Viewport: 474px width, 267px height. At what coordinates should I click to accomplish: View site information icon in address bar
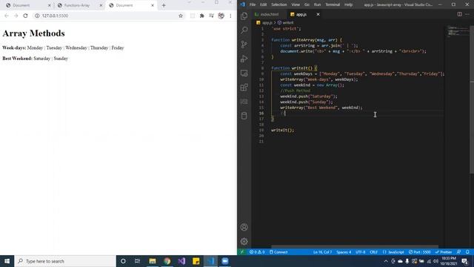37,16
